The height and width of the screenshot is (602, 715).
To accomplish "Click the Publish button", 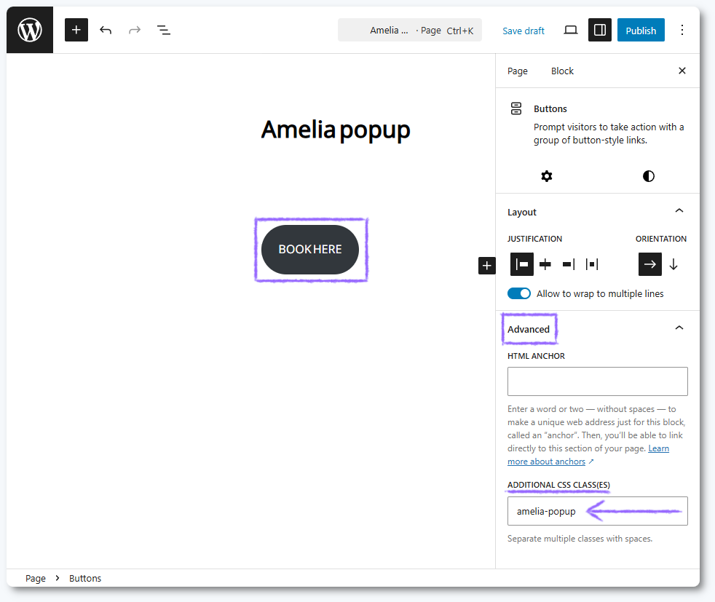I will [641, 31].
